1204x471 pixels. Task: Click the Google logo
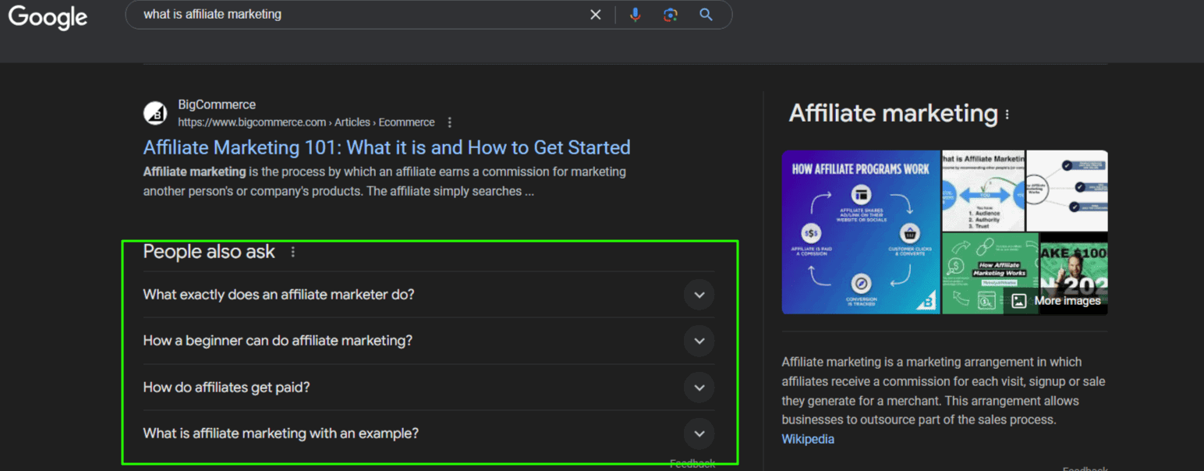click(x=48, y=16)
